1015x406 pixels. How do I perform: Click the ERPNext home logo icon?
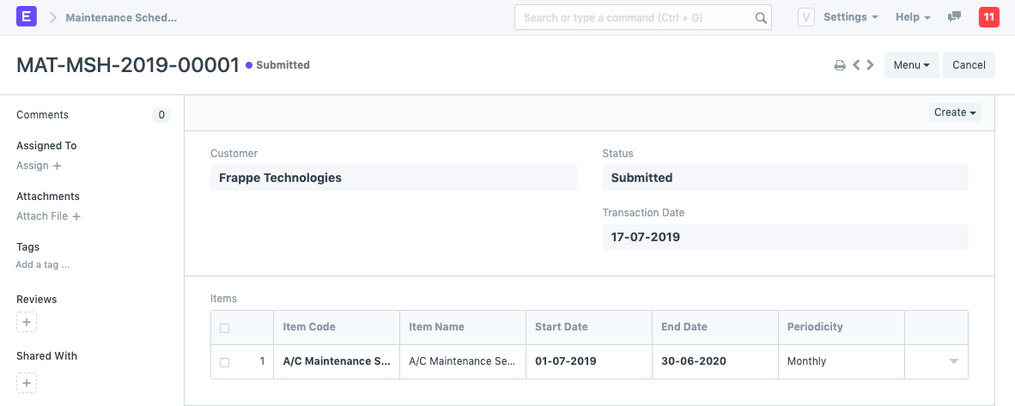coord(27,17)
